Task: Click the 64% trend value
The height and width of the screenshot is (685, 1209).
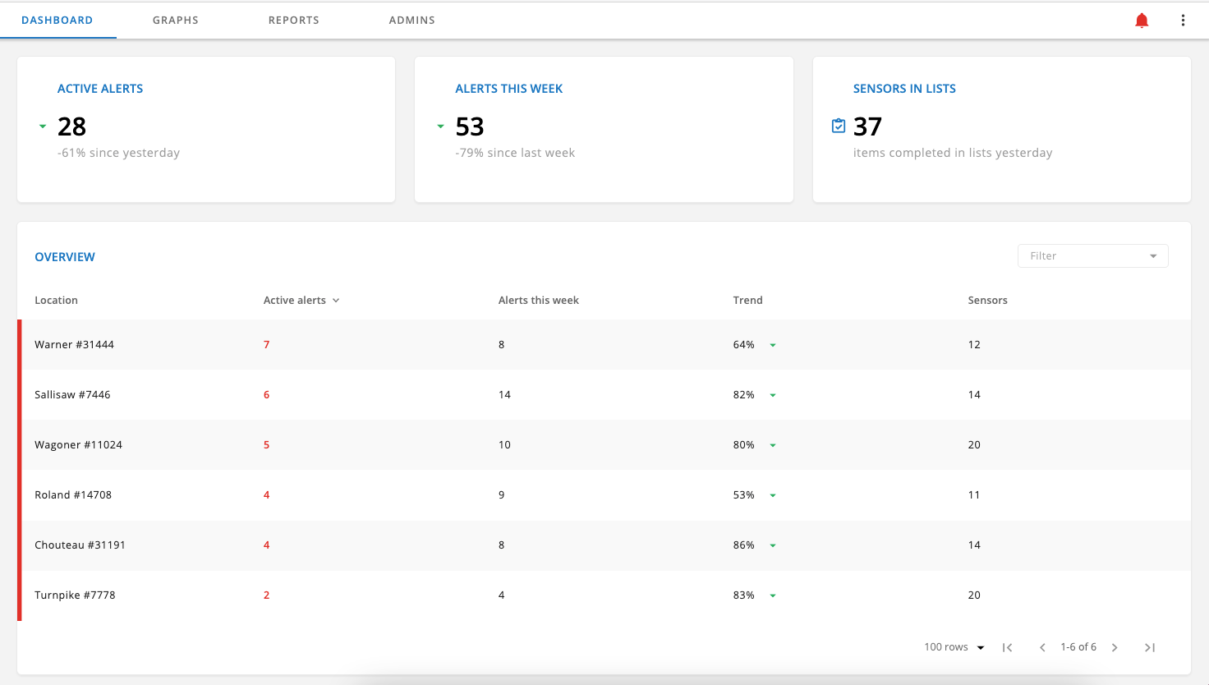Action: pos(744,344)
